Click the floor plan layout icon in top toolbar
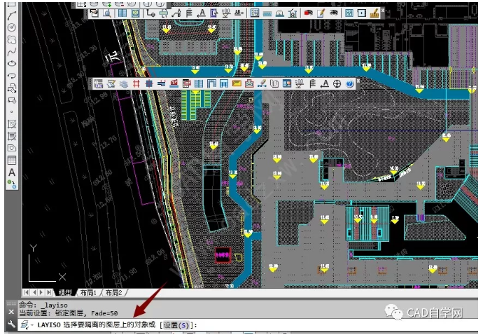Screen dimensions: 483x335 [x=255, y=13]
